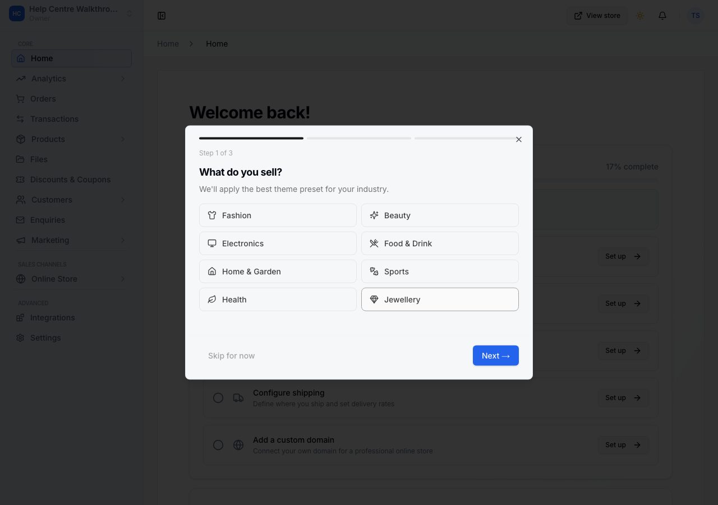Expand the Marketing submenu chevron

click(x=123, y=240)
